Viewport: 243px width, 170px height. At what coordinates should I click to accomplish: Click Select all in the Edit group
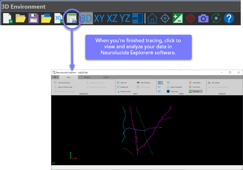122,83
